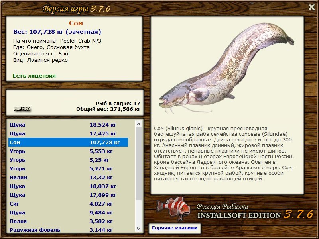Open the Горячие клавиши link
The width and height of the screenshot is (319, 239).
(175, 228)
